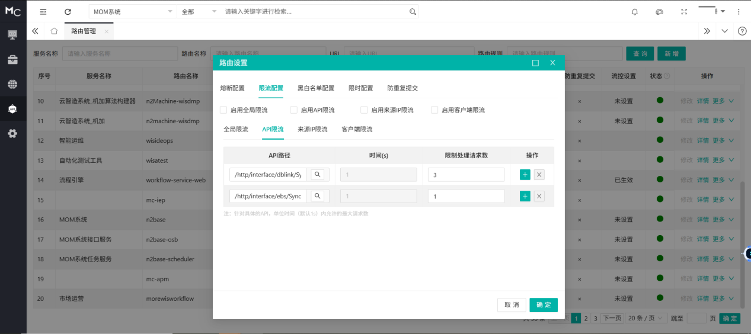Toggle fullscreen mode icon

(x=684, y=12)
